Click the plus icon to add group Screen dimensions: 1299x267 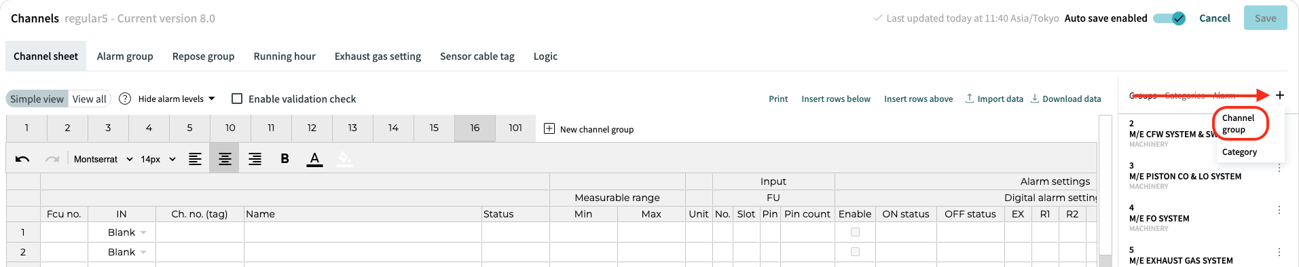1280,95
